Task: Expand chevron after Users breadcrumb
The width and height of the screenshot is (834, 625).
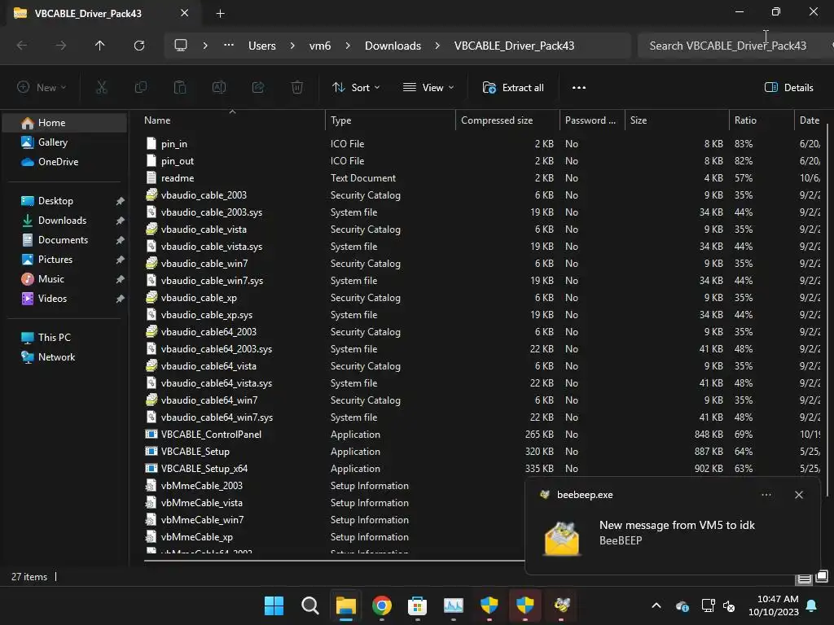Action: click(x=292, y=46)
